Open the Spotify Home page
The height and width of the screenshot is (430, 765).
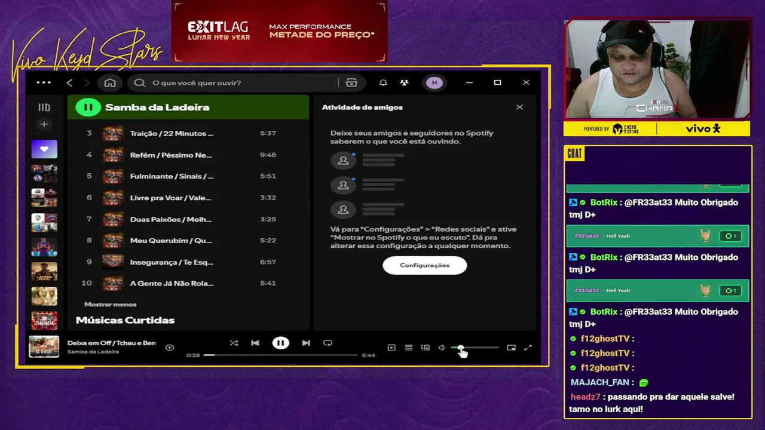click(110, 83)
